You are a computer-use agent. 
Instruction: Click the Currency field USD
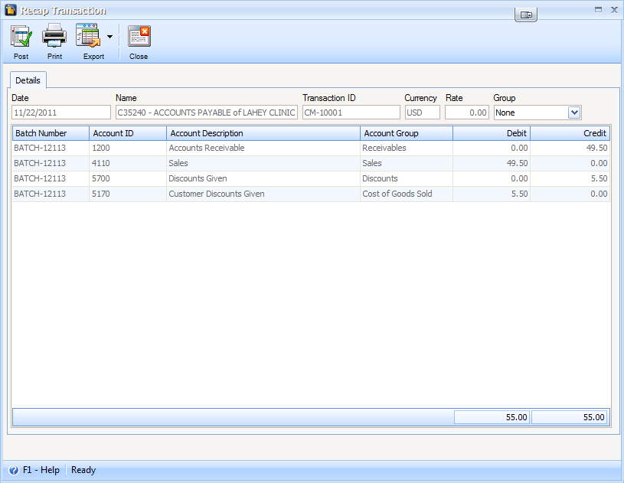[x=422, y=113]
